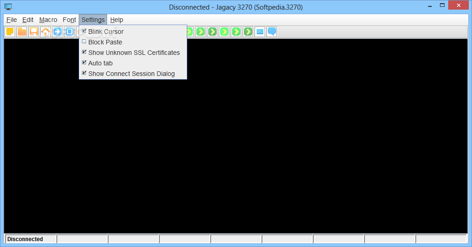Toggle the Blink Cursor setting
The height and width of the screenshot is (247, 472).
pos(133,32)
